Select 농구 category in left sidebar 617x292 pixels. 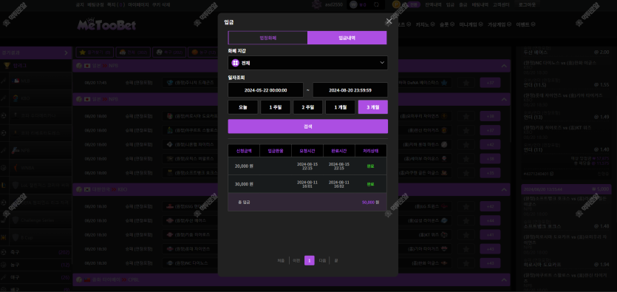pos(35,265)
